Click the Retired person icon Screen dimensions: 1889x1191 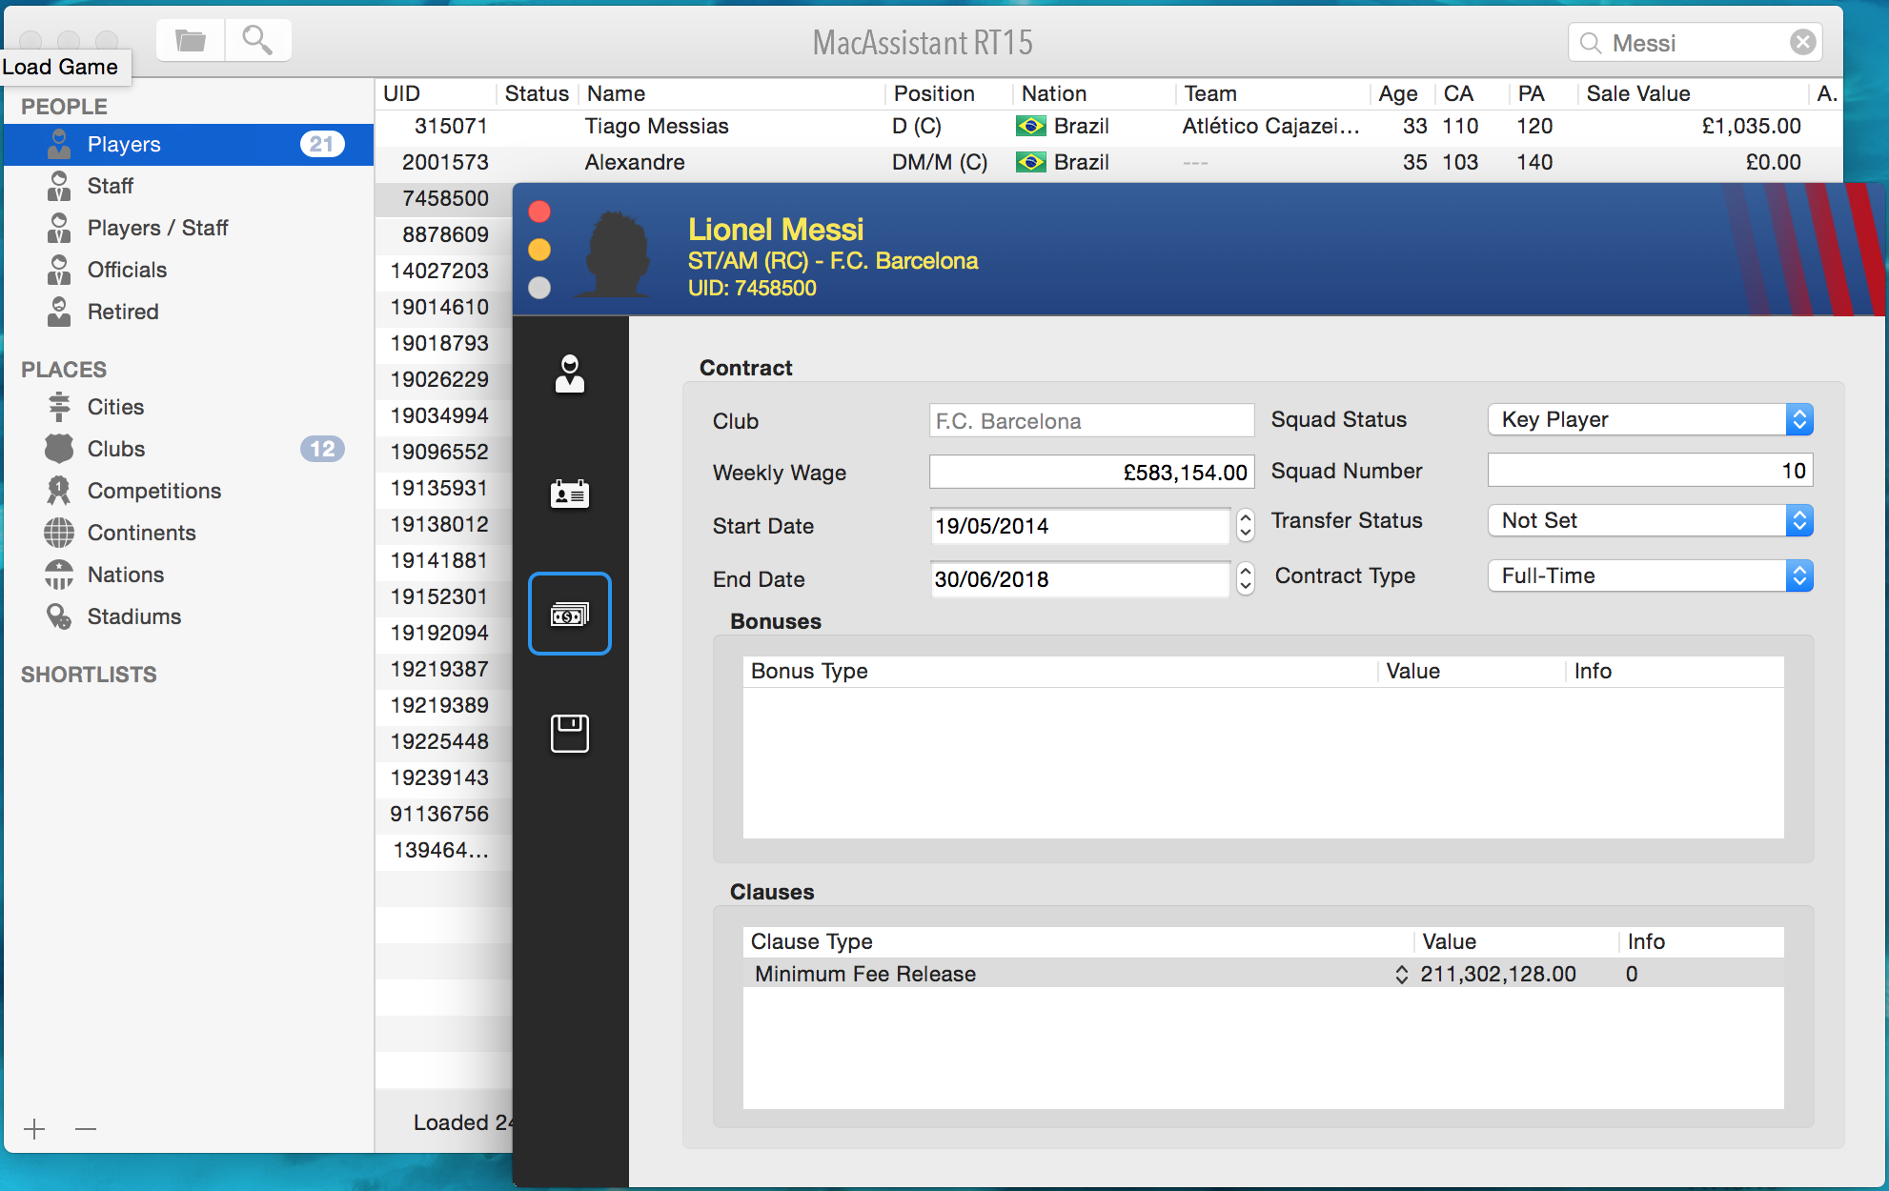pos(59,312)
